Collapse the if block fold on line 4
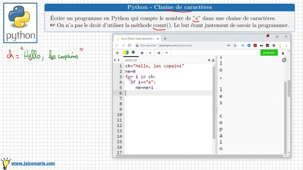 pos(123,82)
